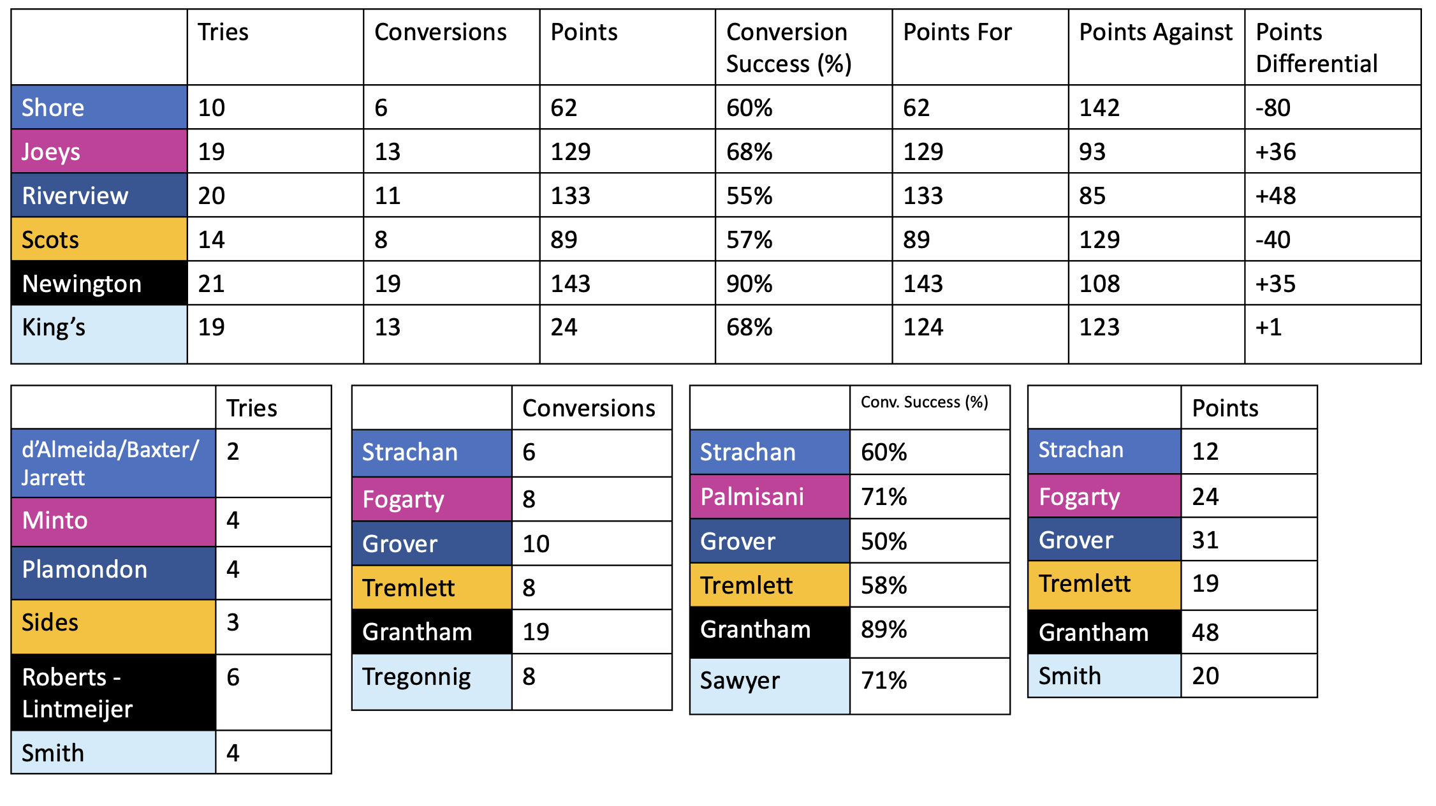Select the Shore team row label
Viewport: 1436px width, 806px height.
click(99, 107)
